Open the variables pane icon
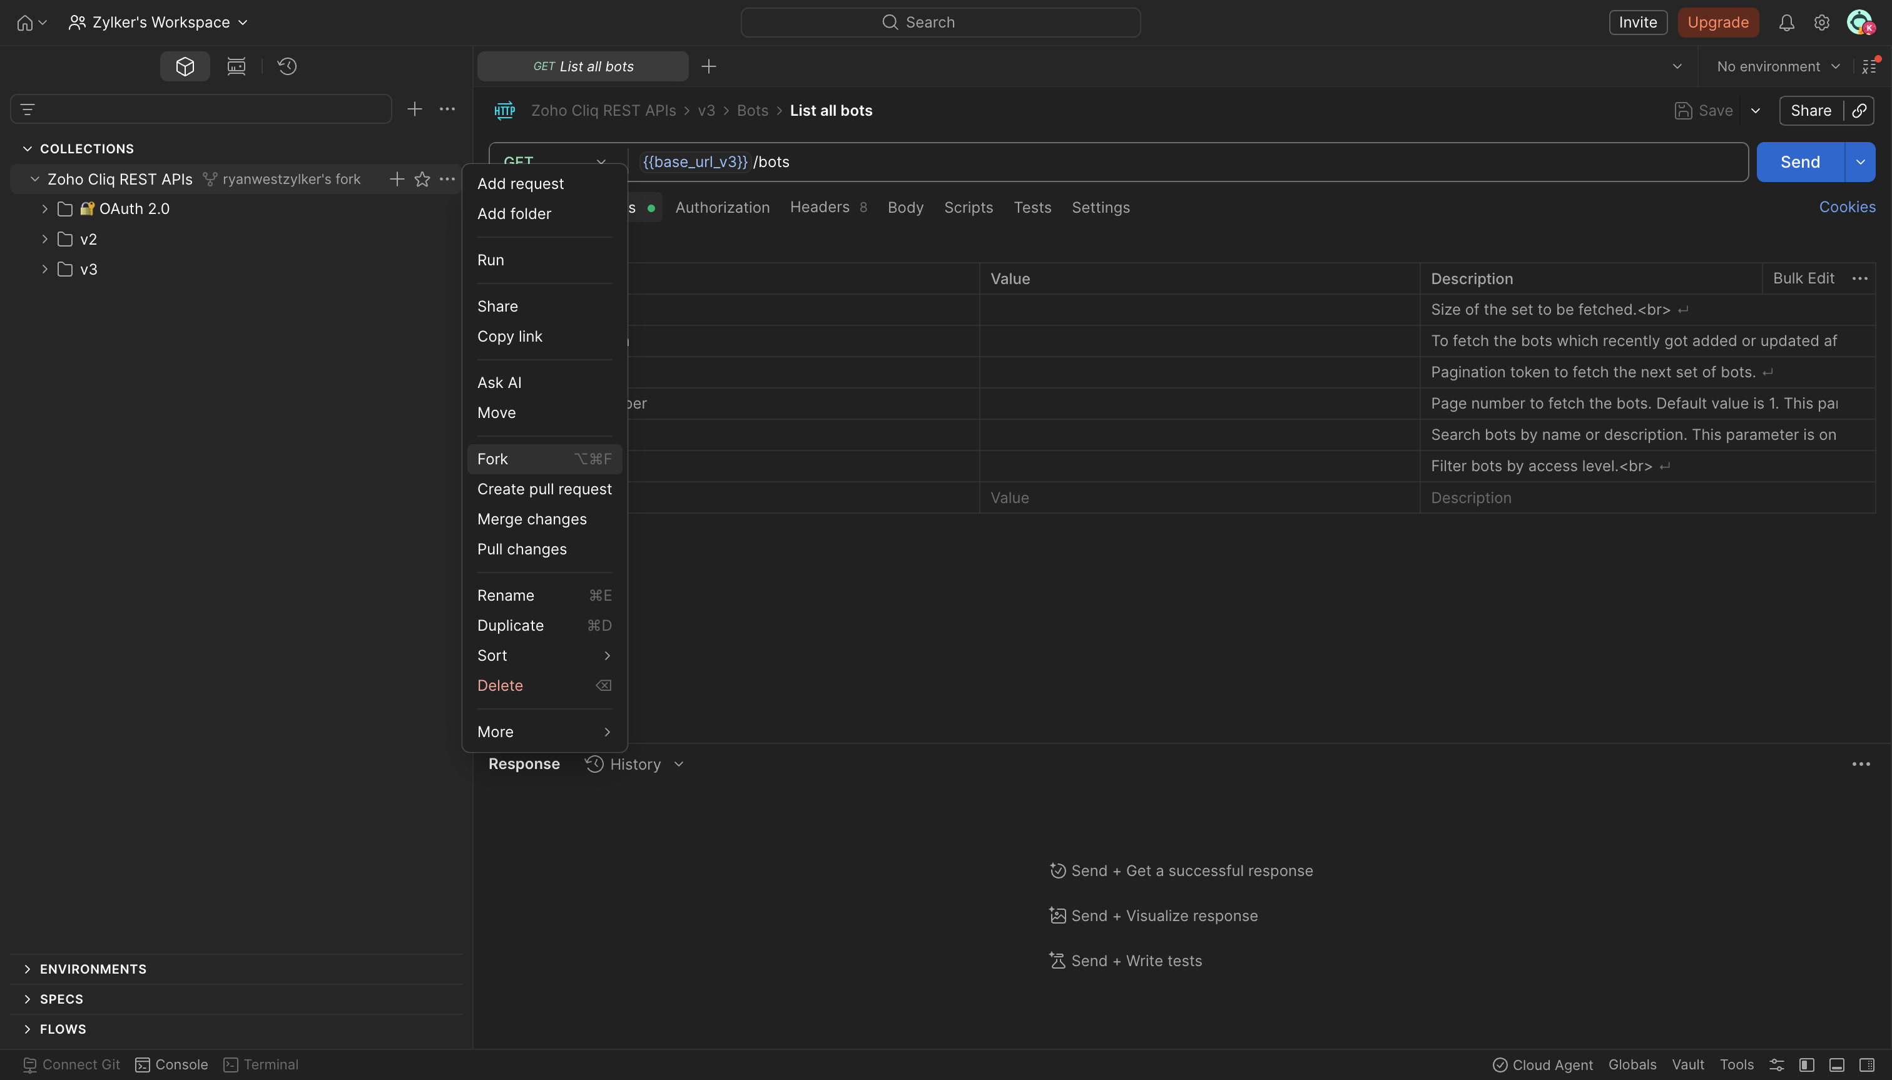This screenshot has height=1080, width=1892. [1869, 67]
